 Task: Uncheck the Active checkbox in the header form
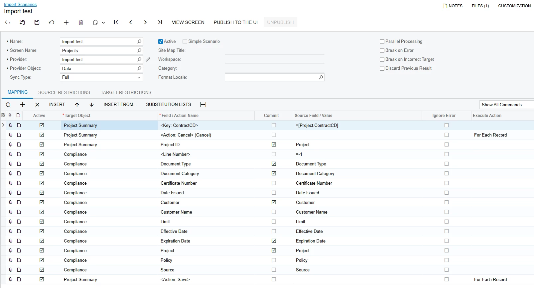click(161, 42)
